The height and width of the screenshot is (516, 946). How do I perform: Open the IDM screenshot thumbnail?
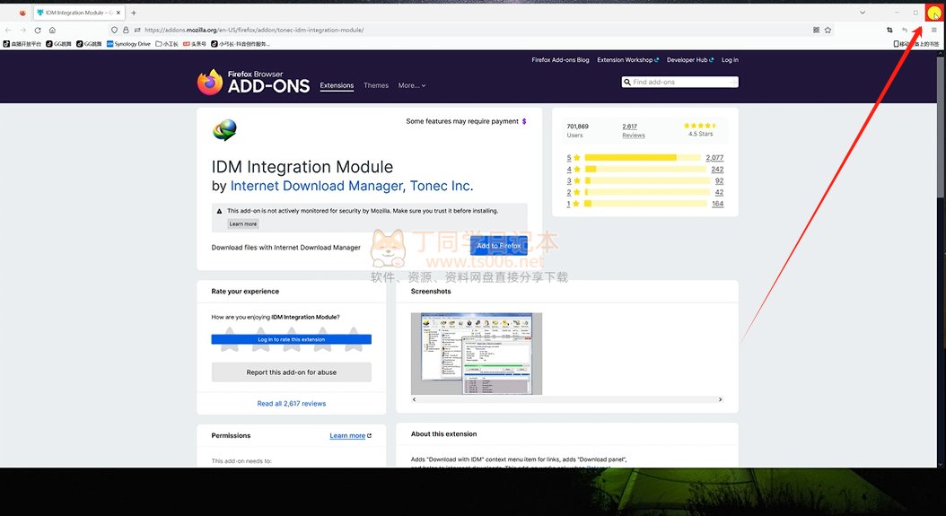tap(477, 354)
